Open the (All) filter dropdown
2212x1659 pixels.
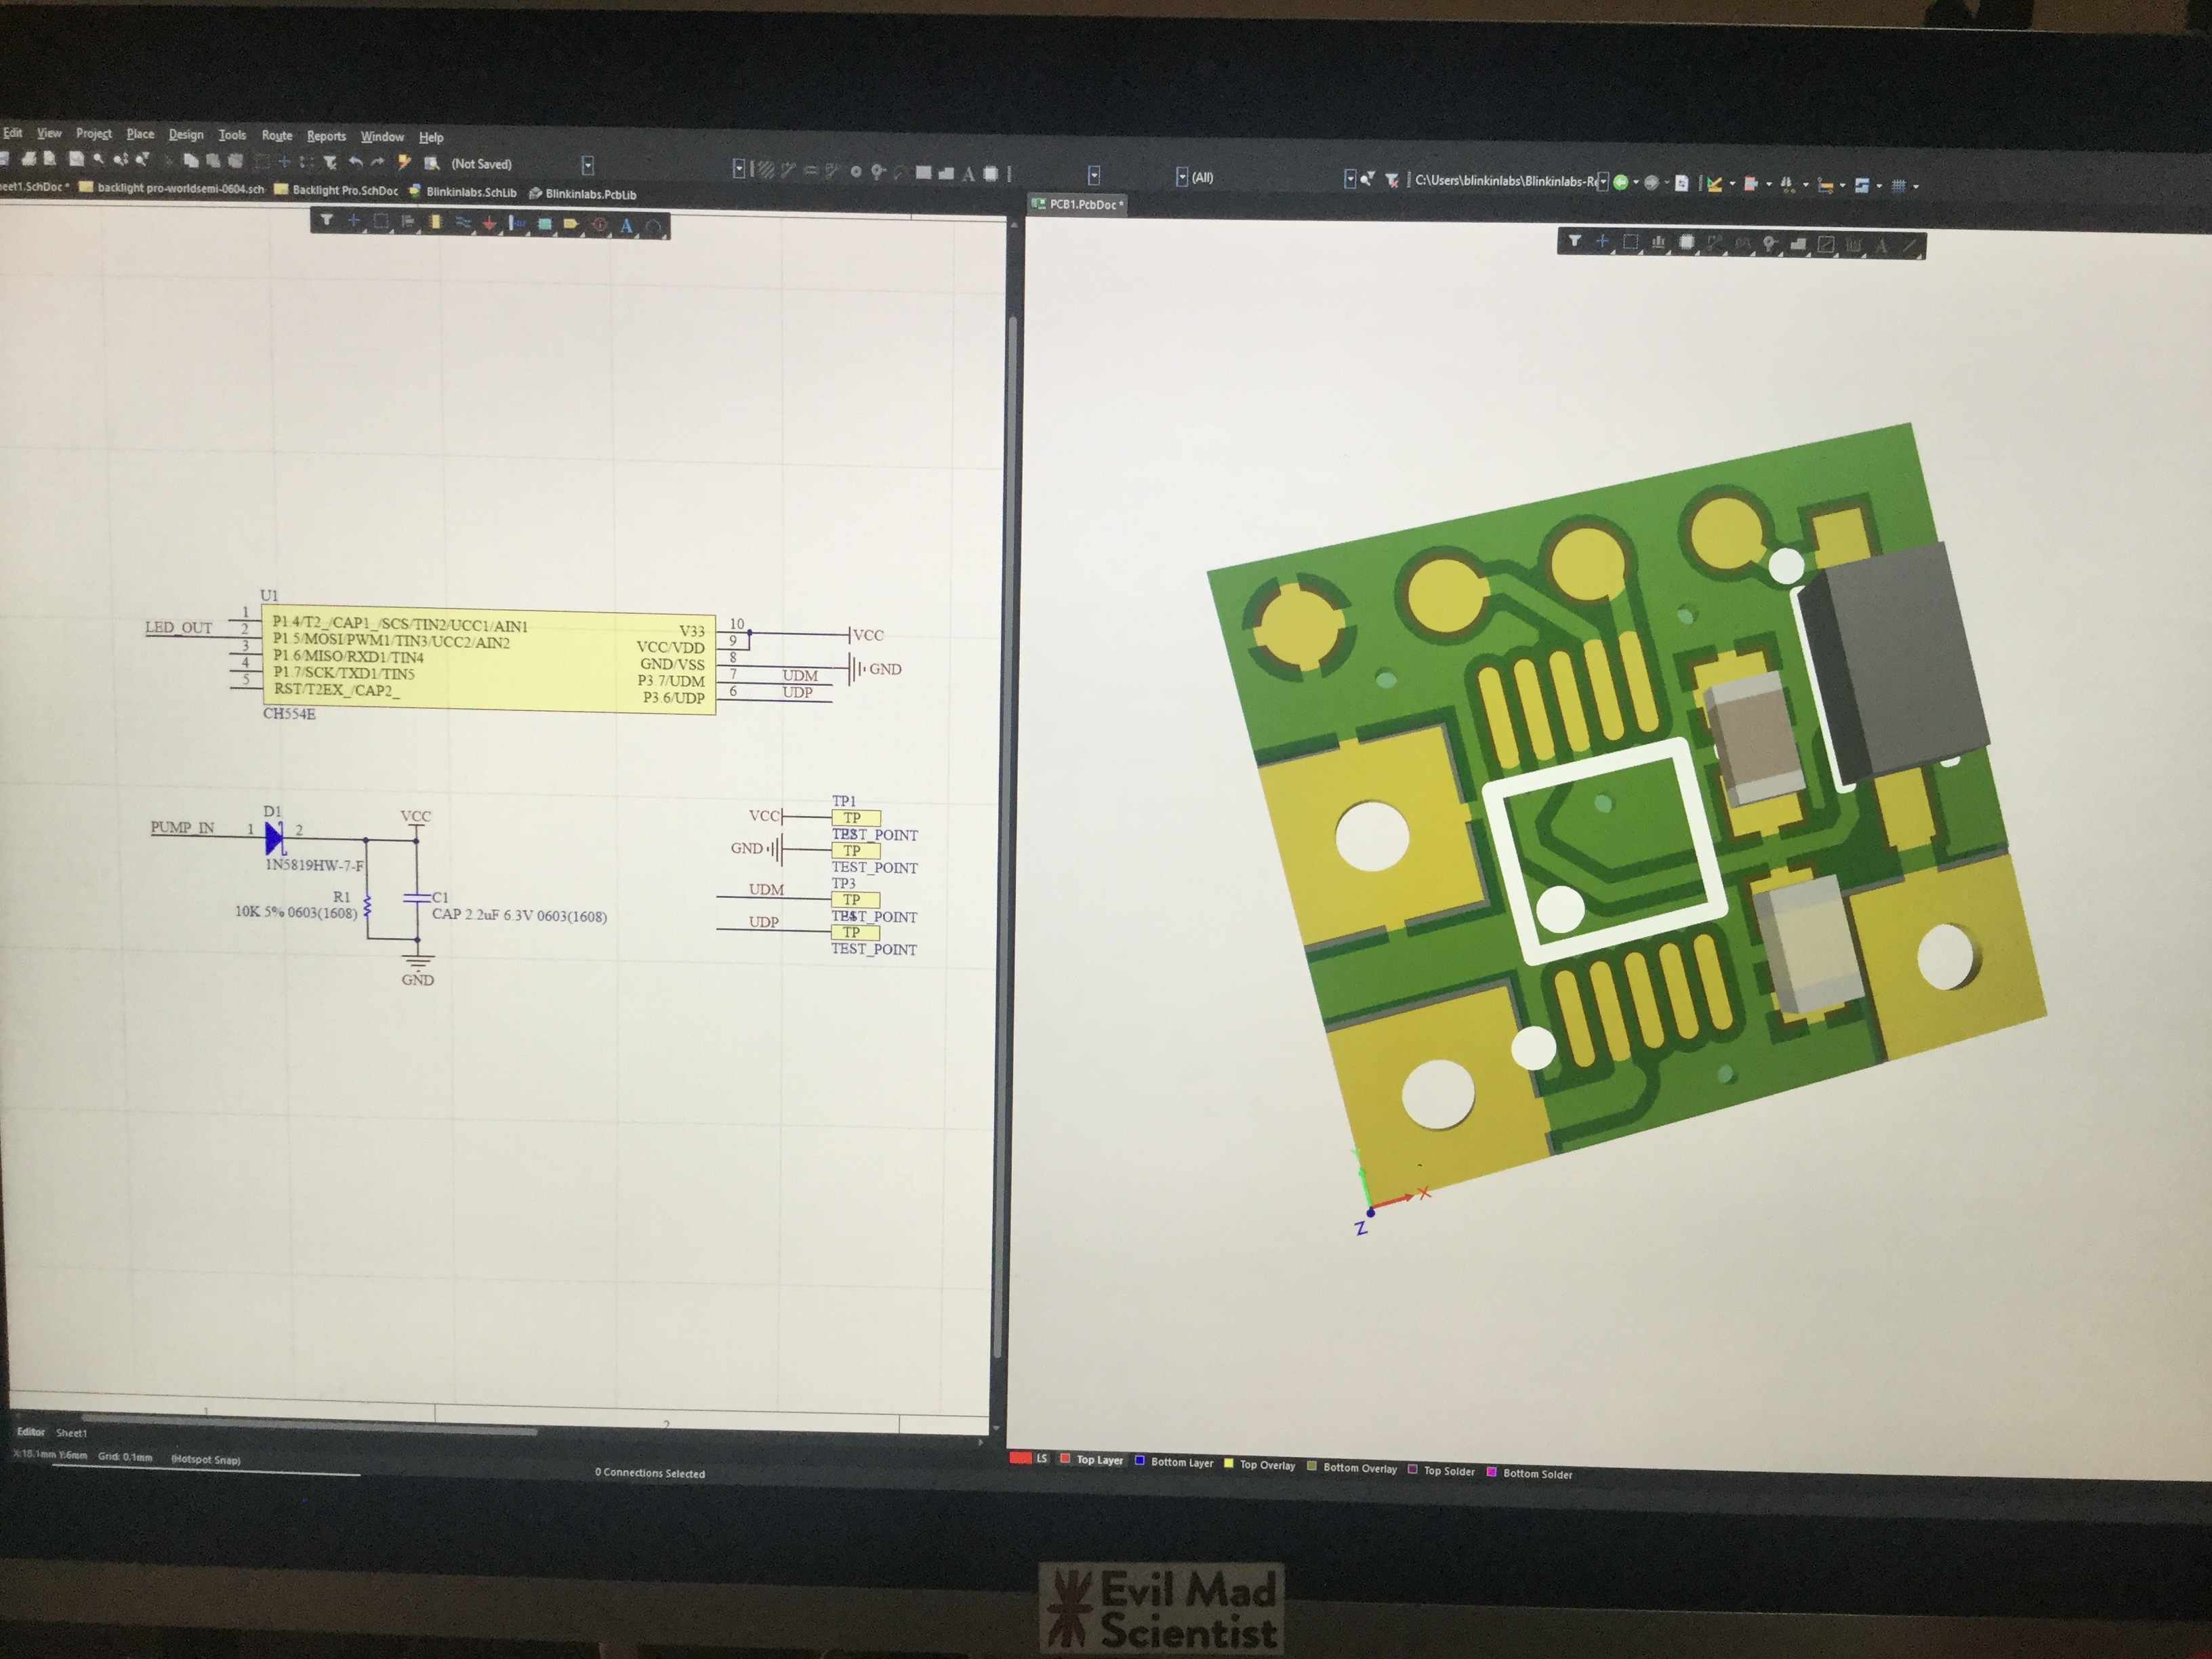1182,177
